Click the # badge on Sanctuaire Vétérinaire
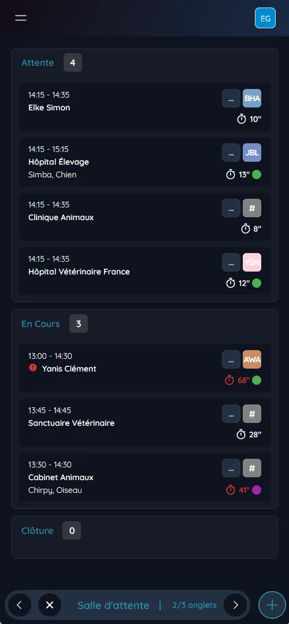The image size is (289, 624). 252,414
